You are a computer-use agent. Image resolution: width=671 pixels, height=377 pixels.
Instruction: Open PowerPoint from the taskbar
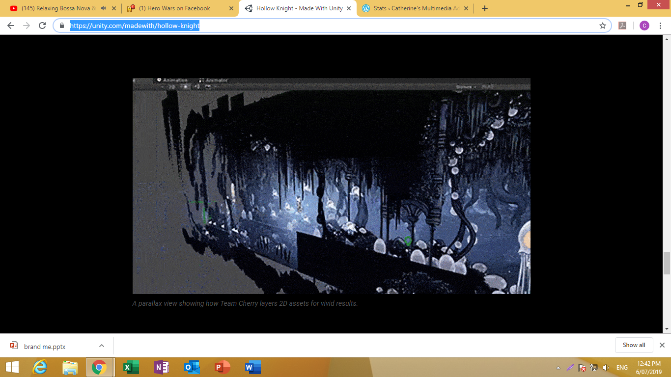[x=223, y=367]
